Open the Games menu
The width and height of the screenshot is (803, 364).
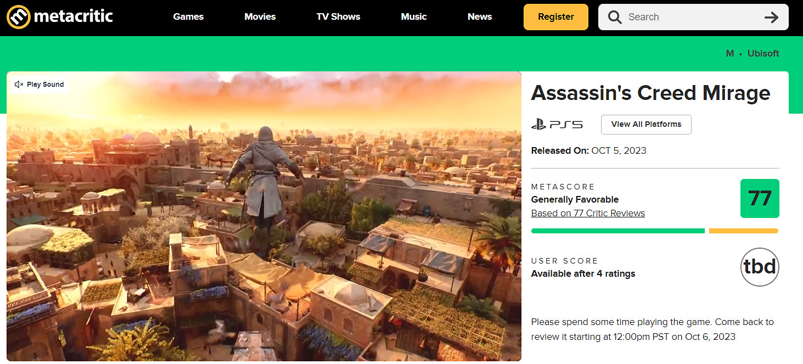coord(188,17)
